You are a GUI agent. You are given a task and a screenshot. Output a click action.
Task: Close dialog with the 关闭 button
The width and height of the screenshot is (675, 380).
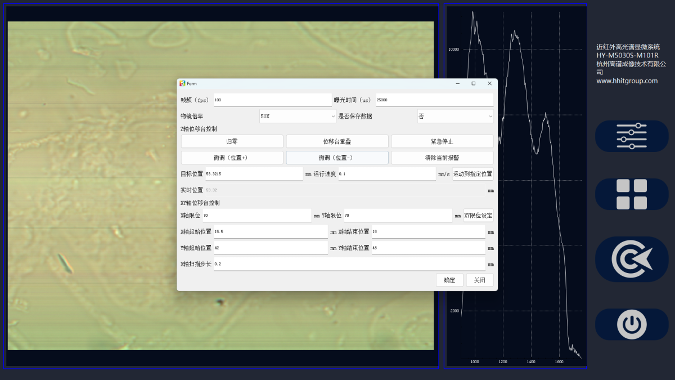coord(479,280)
